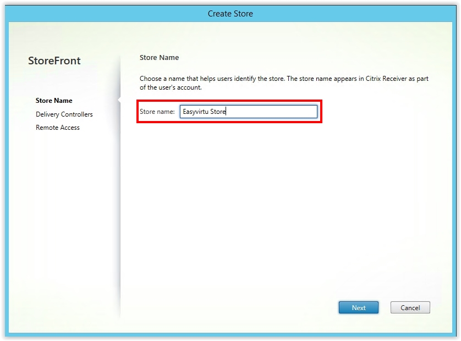Click the Next button

[358, 307]
